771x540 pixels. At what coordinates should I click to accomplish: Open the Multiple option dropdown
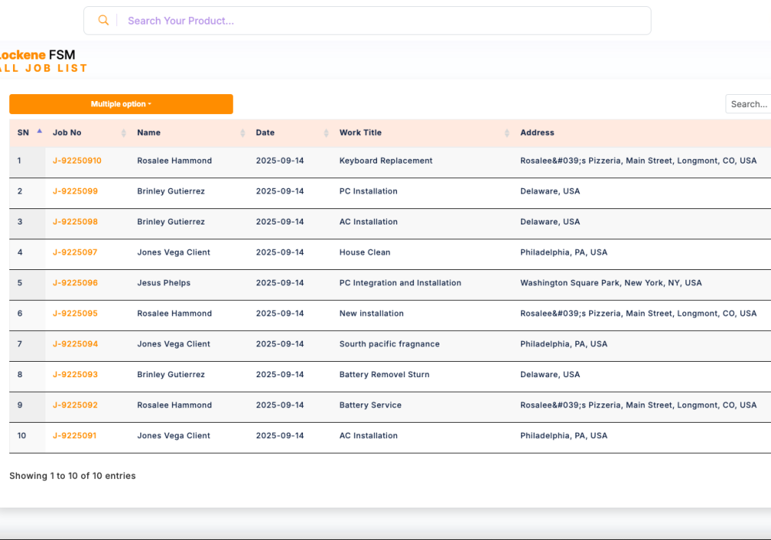click(x=121, y=104)
